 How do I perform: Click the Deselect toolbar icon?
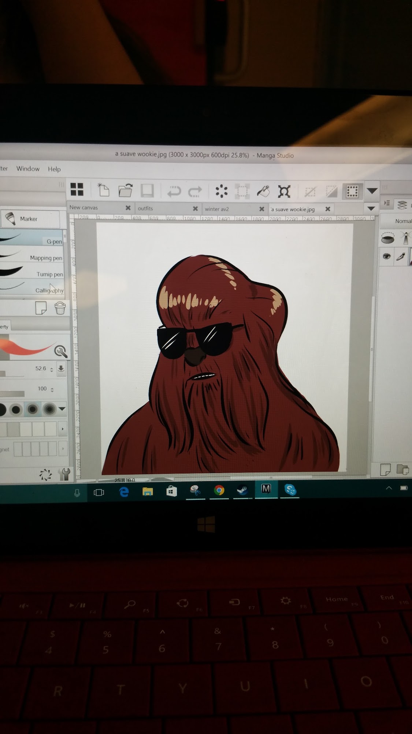click(x=310, y=192)
